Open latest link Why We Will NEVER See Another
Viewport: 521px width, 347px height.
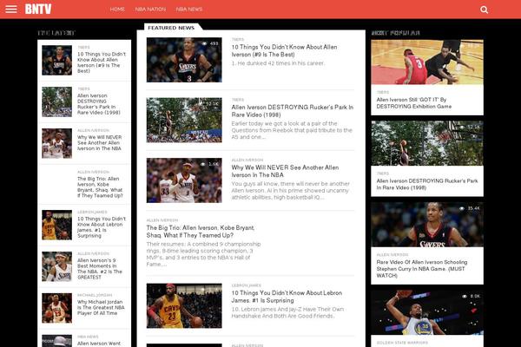point(99,143)
